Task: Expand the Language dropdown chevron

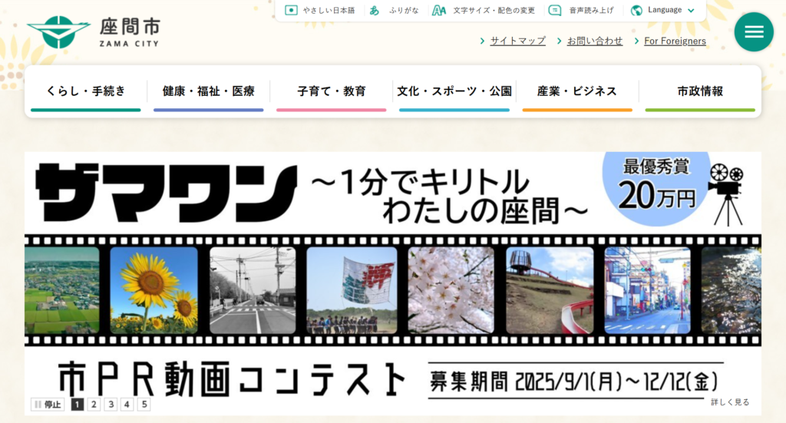Action: coord(691,11)
